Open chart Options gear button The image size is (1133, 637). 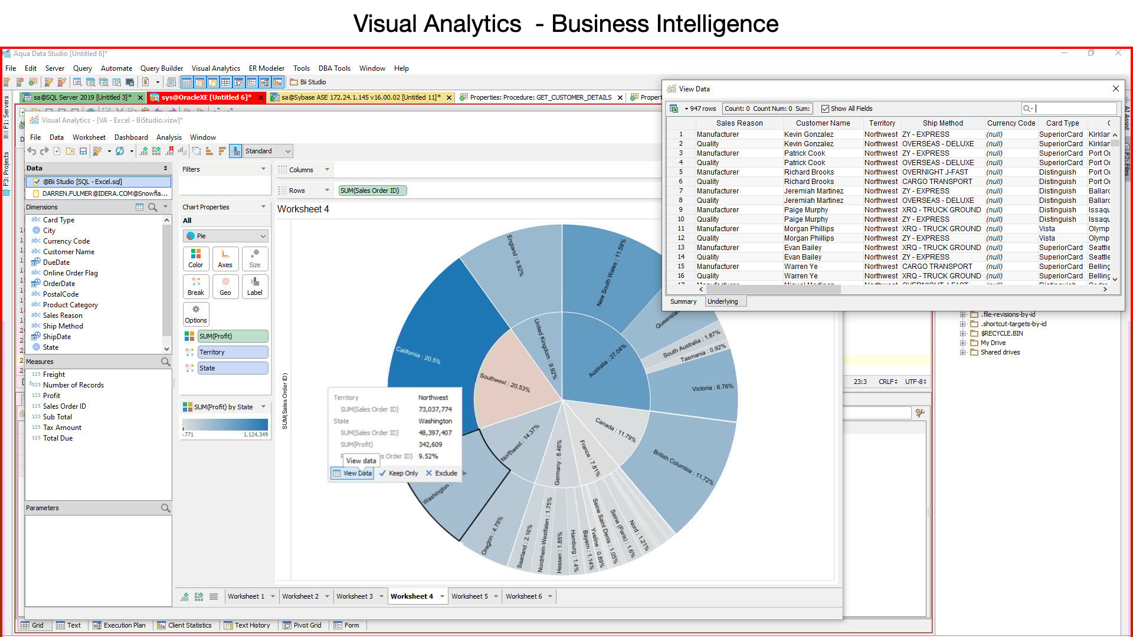[196, 314]
